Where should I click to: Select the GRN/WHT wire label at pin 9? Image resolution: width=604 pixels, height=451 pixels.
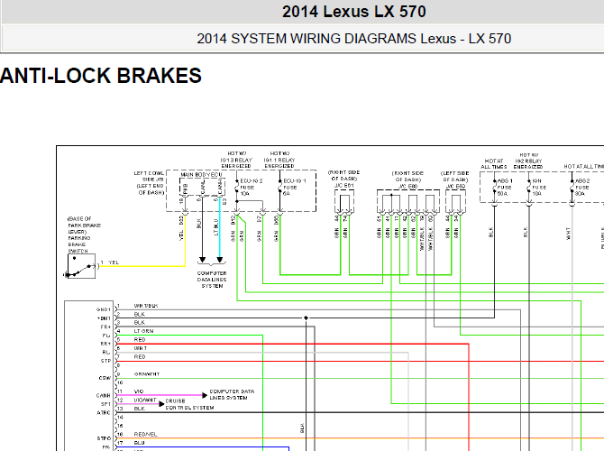147,374
